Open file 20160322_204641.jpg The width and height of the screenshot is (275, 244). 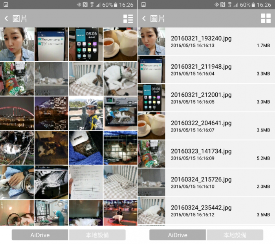(206, 126)
